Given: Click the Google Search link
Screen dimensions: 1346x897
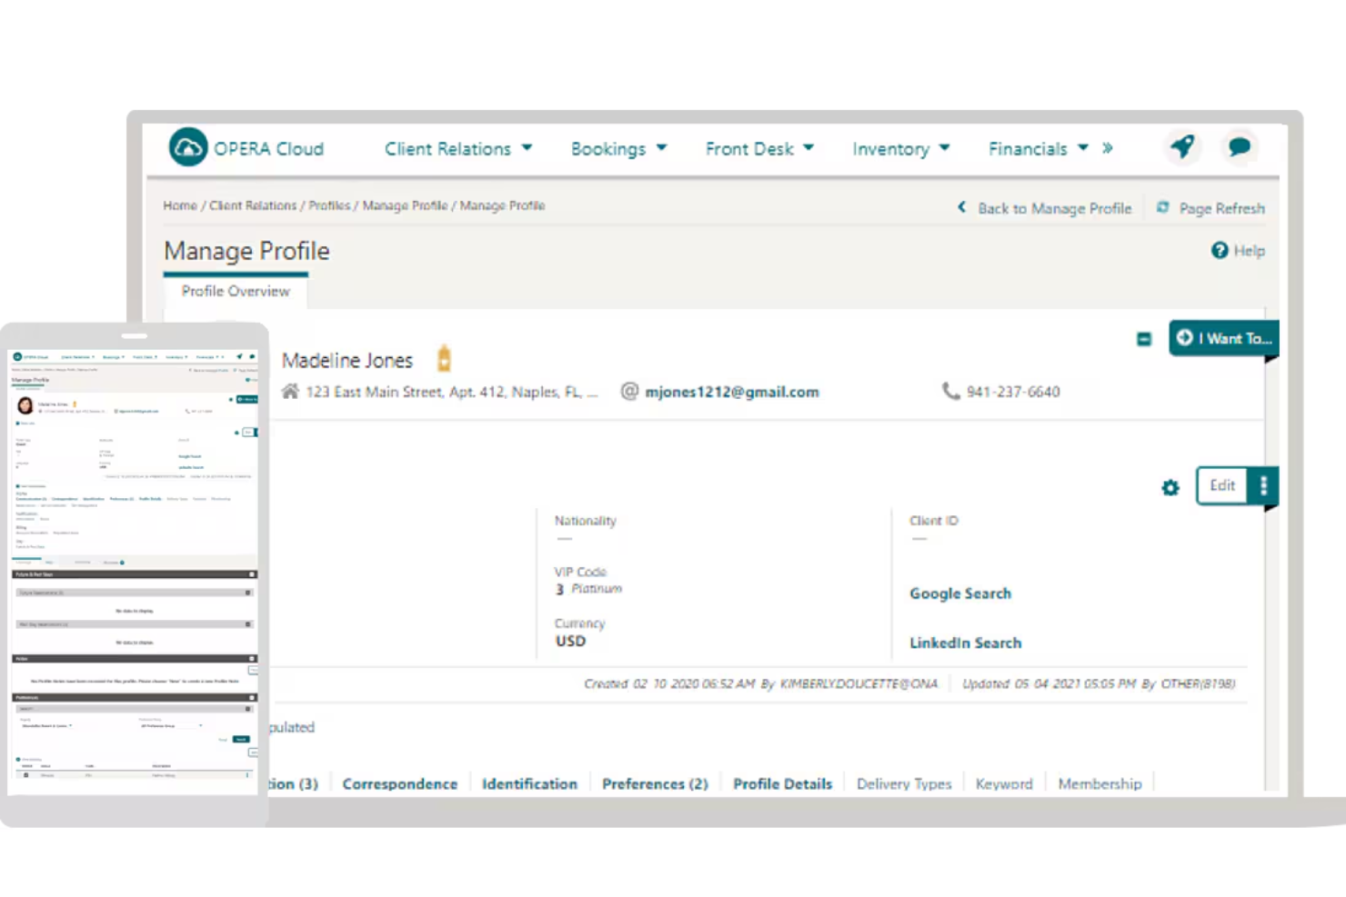Looking at the screenshot, I should click(959, 593).
